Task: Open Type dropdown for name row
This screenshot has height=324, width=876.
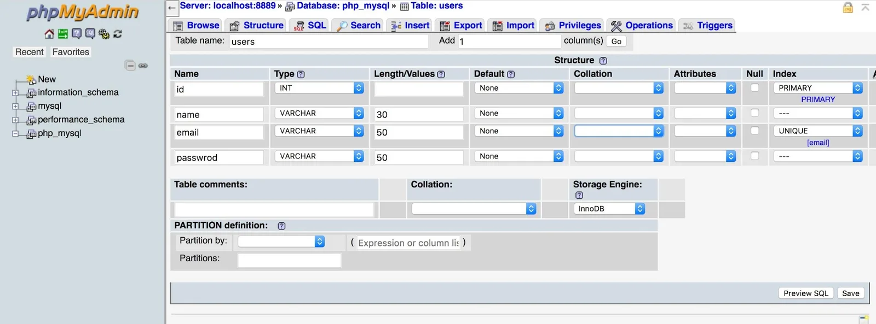Action: [x=319, y=113]
